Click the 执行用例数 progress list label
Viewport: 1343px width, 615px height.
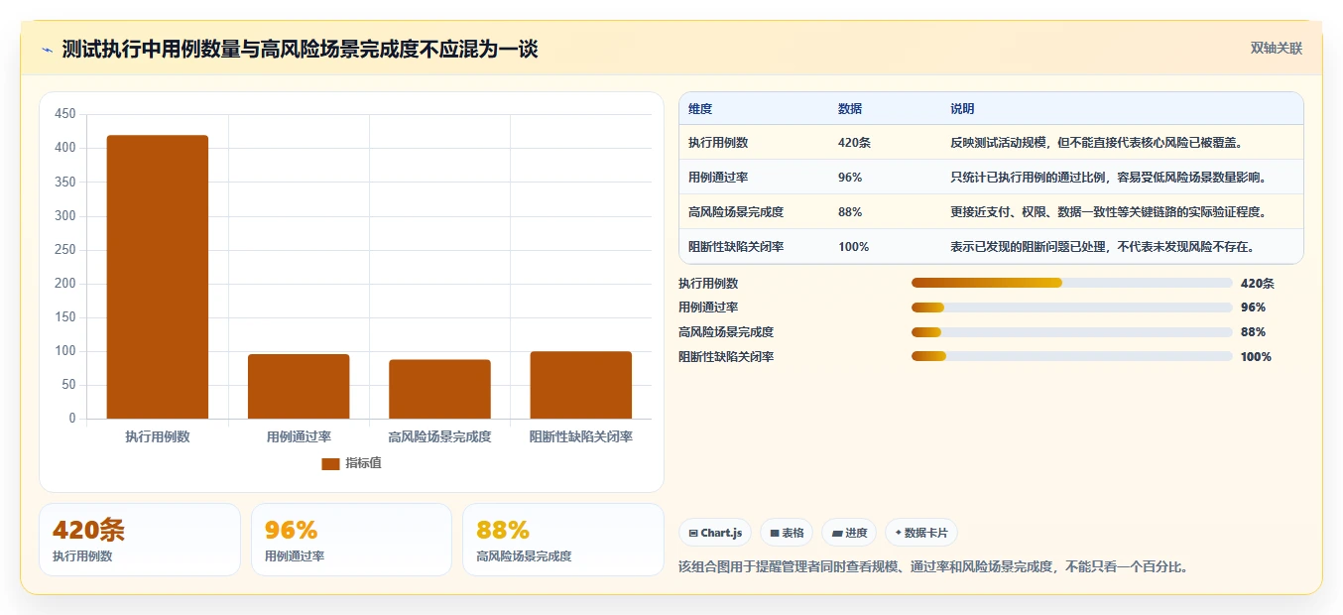click(x=708, y=283)
